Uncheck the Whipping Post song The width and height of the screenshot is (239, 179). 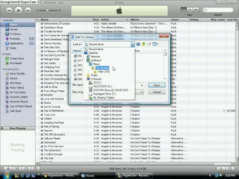[42, 67]
